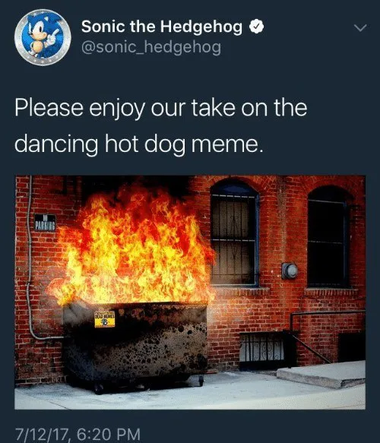380x443 pixels.
Task: Expand the tweet options chevron
Action: tap(360, 27)
